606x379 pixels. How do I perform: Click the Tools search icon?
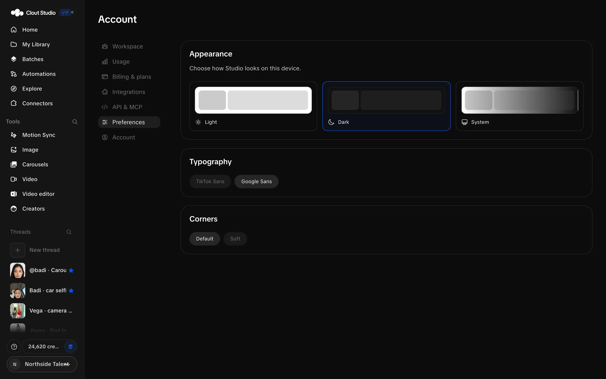75,122
